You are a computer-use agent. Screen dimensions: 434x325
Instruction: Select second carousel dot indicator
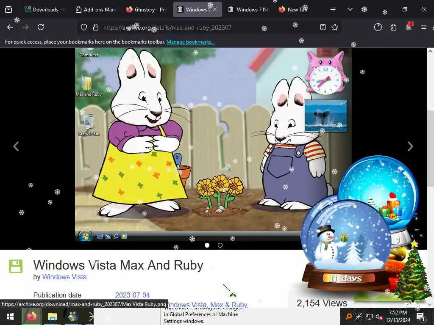(220, 245)
